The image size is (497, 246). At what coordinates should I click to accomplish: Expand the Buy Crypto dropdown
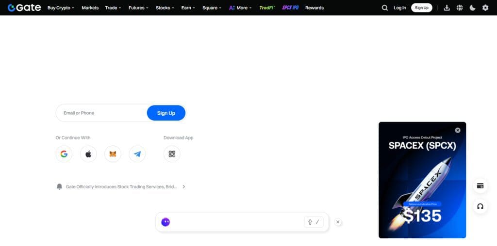[x=61, y=8]
